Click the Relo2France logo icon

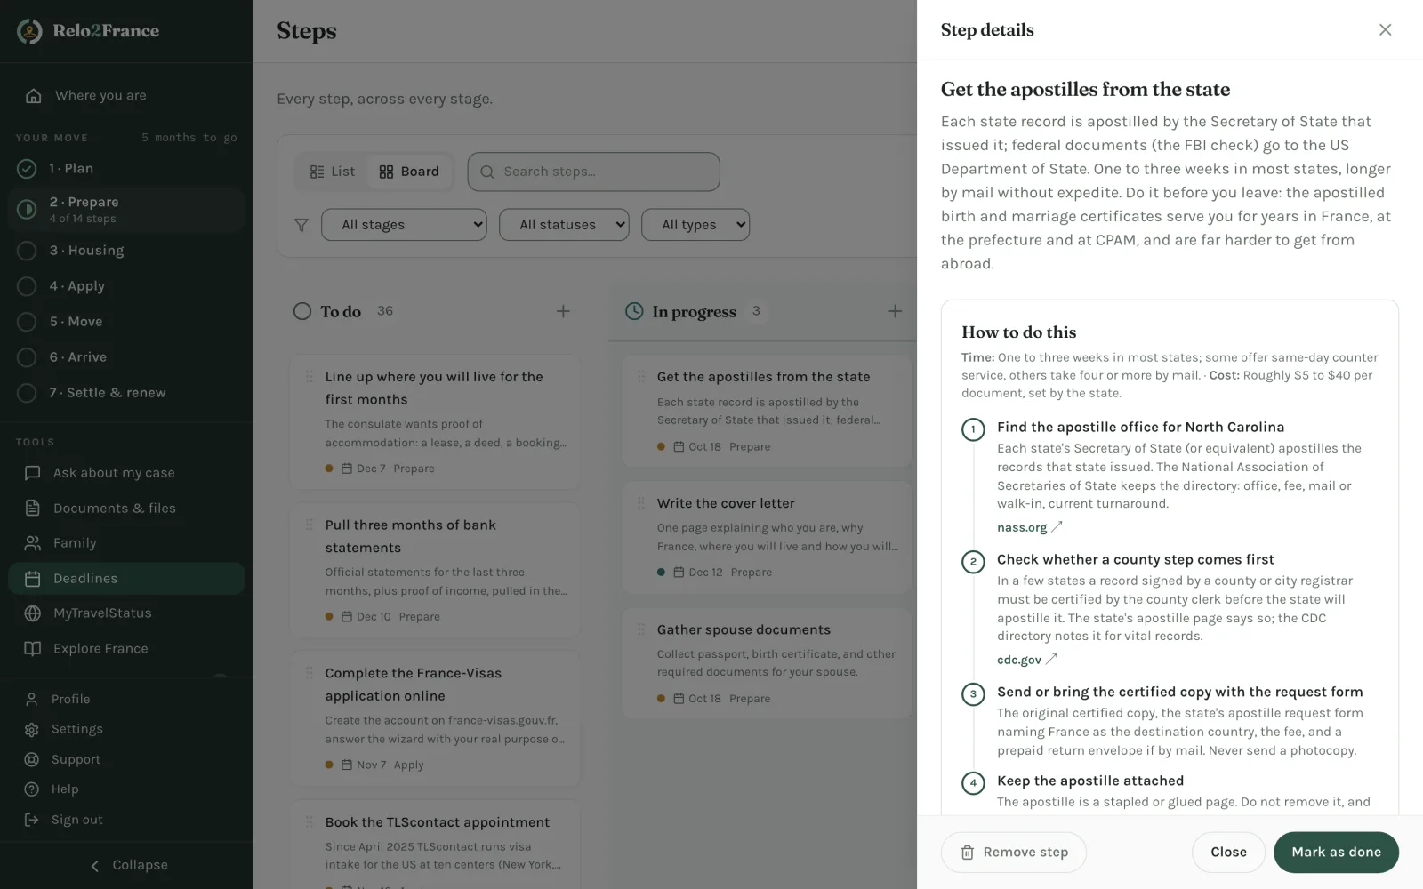(x=29, y=31)
